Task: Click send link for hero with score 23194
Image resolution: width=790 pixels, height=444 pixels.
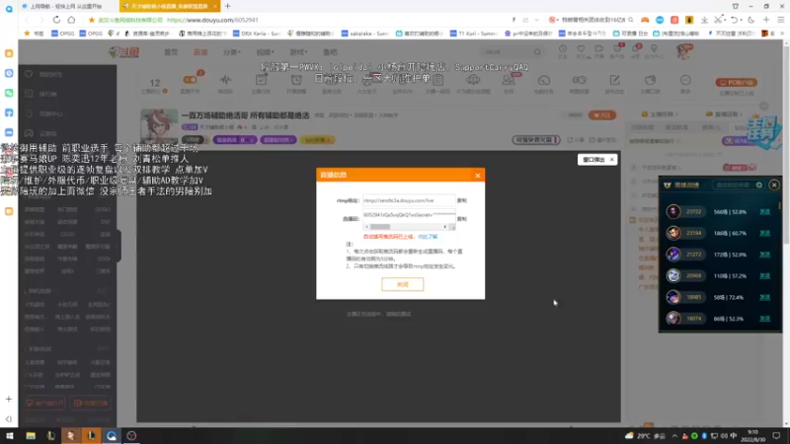Action: click(x=764, y=233)
